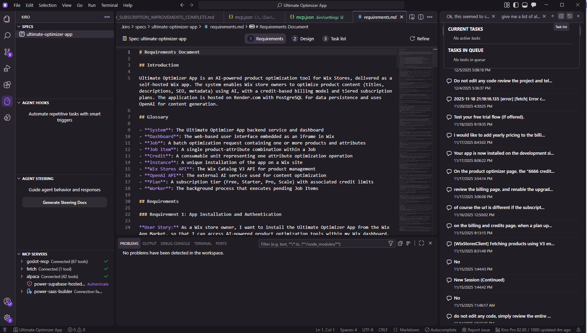Open notifications bell in status bar
Viewport: 587px width, 333px height.
tap(578, 330)
